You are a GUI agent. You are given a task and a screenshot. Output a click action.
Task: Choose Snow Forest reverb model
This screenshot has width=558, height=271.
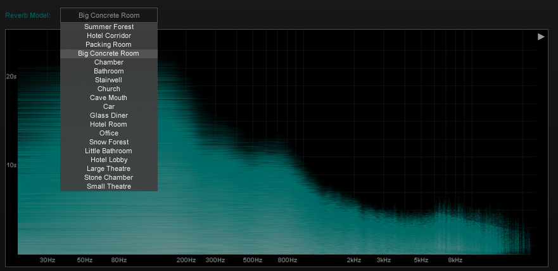pyautogui.click(x=108, y=142)
